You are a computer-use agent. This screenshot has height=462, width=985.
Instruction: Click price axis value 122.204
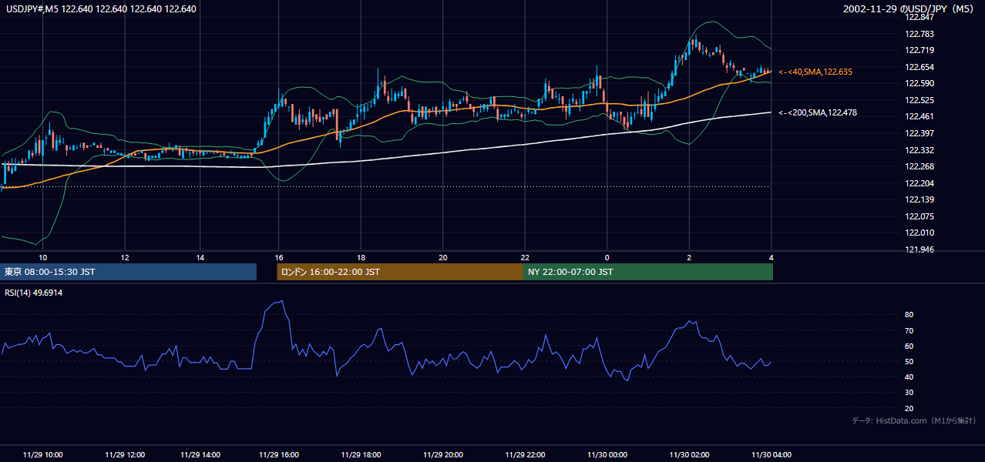[x=918, y=183]
